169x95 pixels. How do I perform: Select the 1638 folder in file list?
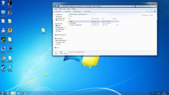coord(93,21)
